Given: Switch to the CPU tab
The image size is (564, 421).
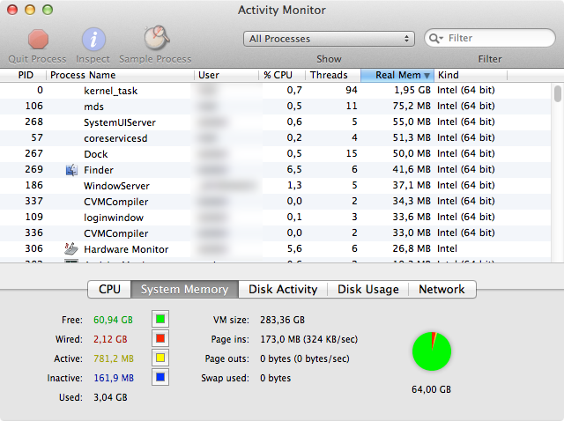Looking at the screenshot, I should point(109,290).
